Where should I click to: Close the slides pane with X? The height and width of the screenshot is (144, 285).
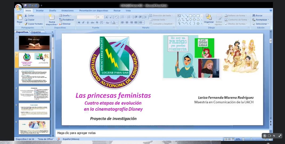tap(52, 32)
